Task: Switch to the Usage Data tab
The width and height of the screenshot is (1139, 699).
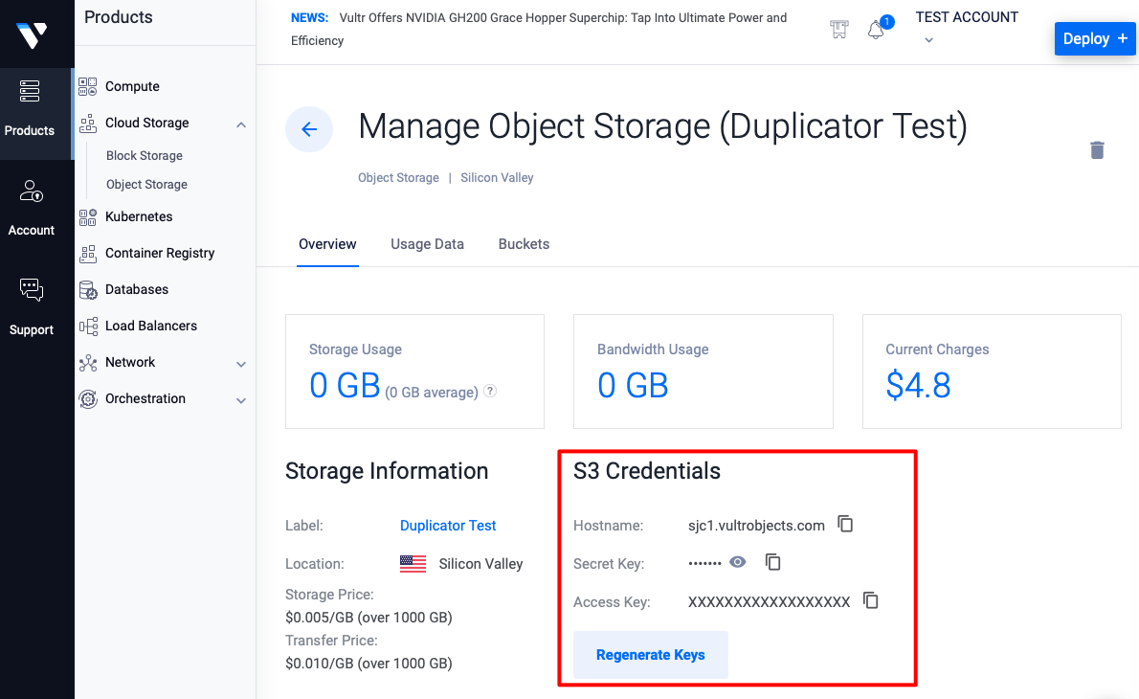Action: click(x=427, y=244)
